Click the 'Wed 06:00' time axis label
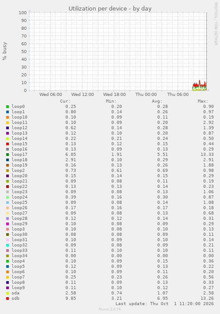Screen dimensions: 220x314 [51, 94]
